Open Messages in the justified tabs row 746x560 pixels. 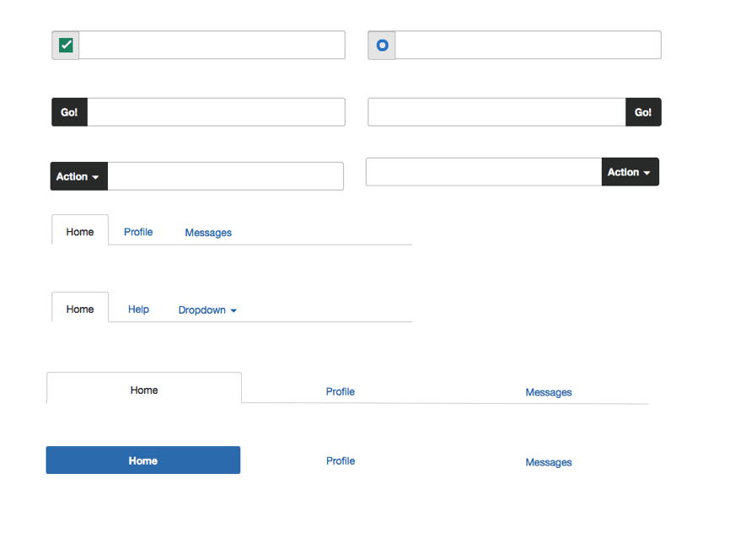tap(549, 392)
